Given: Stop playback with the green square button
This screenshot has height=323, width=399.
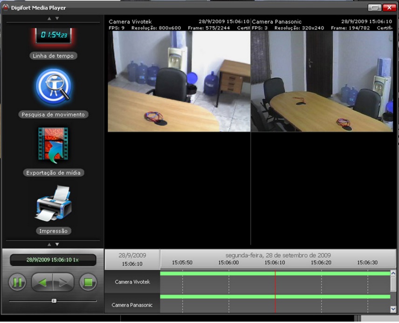Looking at the screenshot, I should coord(88,282).
